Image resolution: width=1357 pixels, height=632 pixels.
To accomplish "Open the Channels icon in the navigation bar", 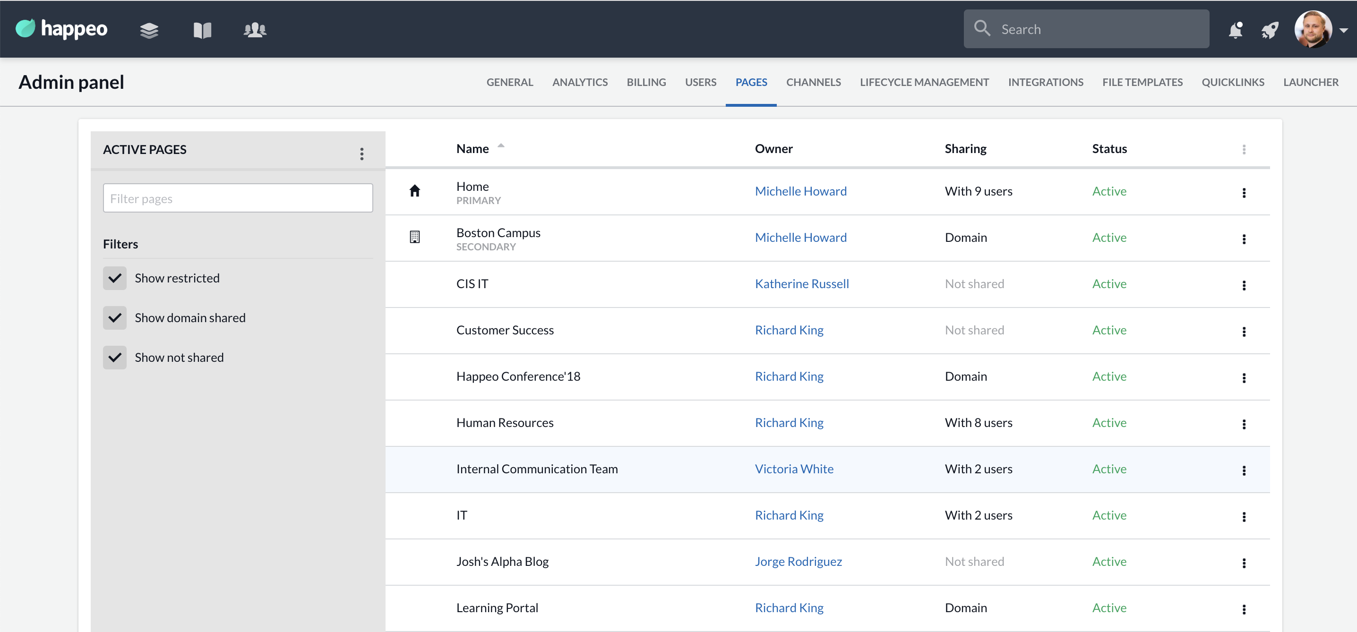I will pos(150,30).
